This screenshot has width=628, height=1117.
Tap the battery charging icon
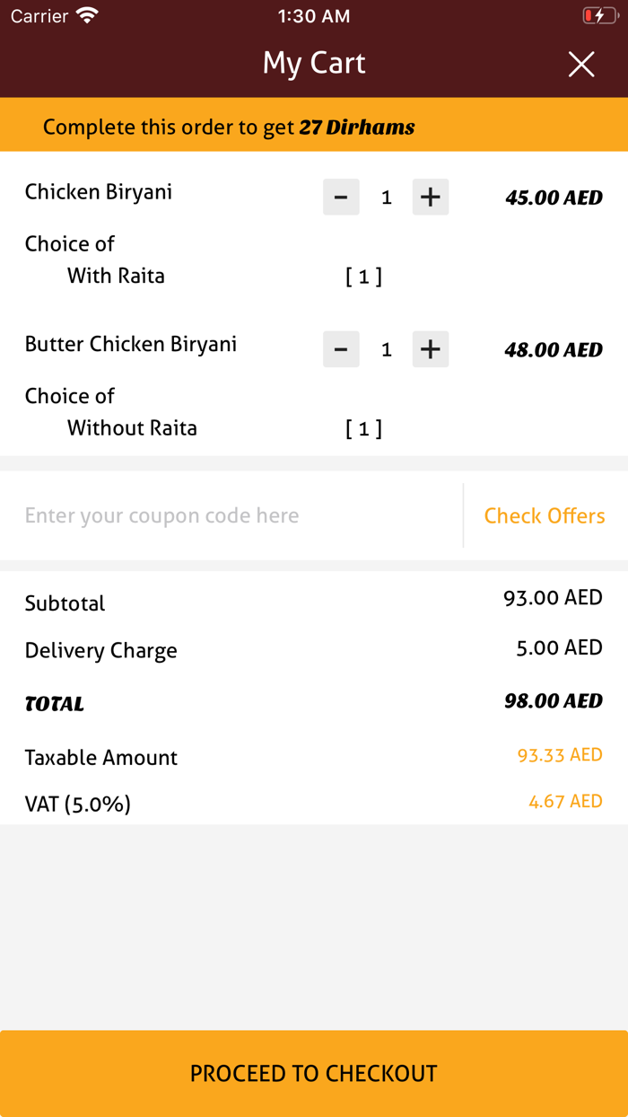599,14
